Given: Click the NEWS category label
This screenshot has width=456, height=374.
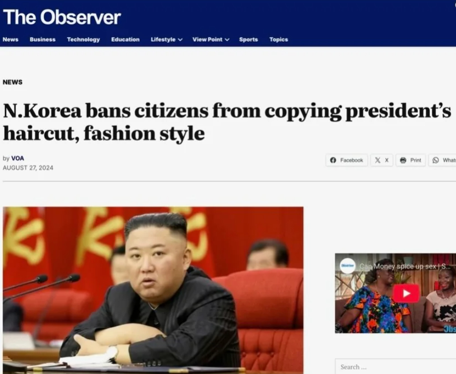Looking at the screenshot, I should 13,82.
